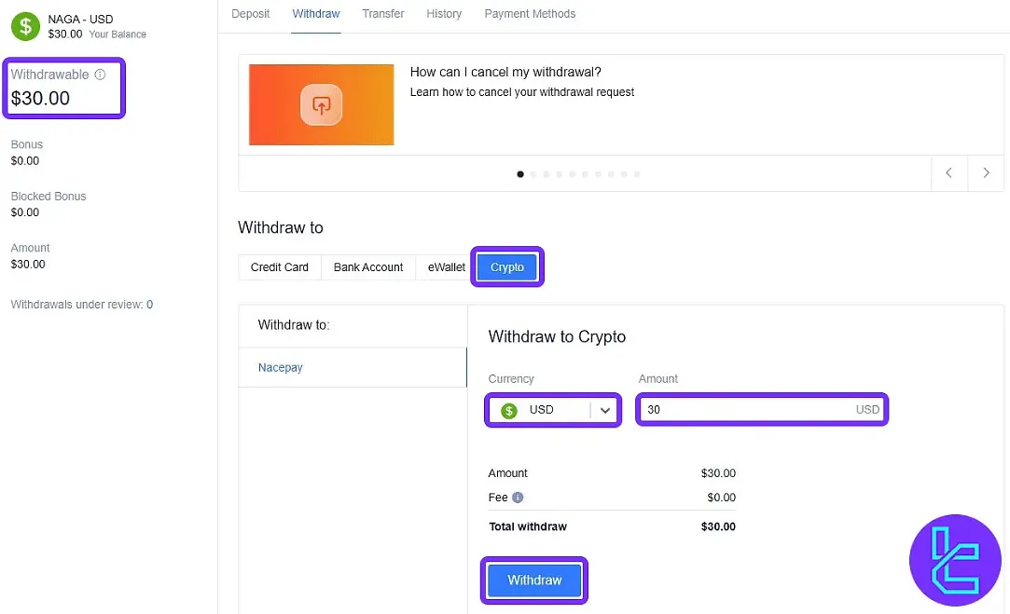This screenshot has height=614, width=1010.
Task: Switch to the Deposit tab
Action: coord(250,14)
